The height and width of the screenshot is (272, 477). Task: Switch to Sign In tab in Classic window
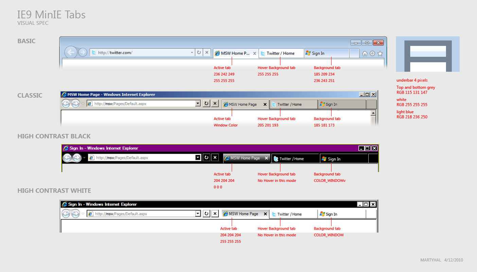tap(342, 104)
